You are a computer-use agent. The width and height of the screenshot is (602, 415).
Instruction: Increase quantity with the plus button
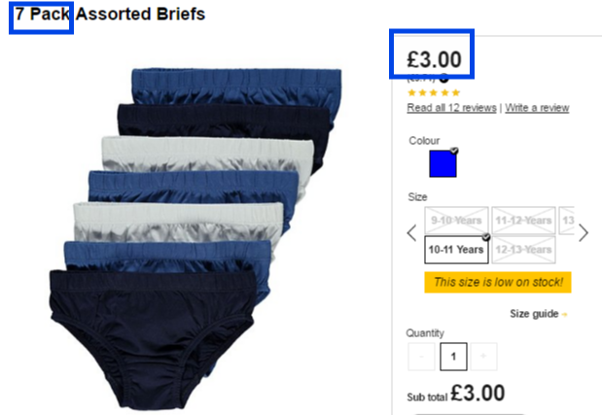(x=483, y=357)
